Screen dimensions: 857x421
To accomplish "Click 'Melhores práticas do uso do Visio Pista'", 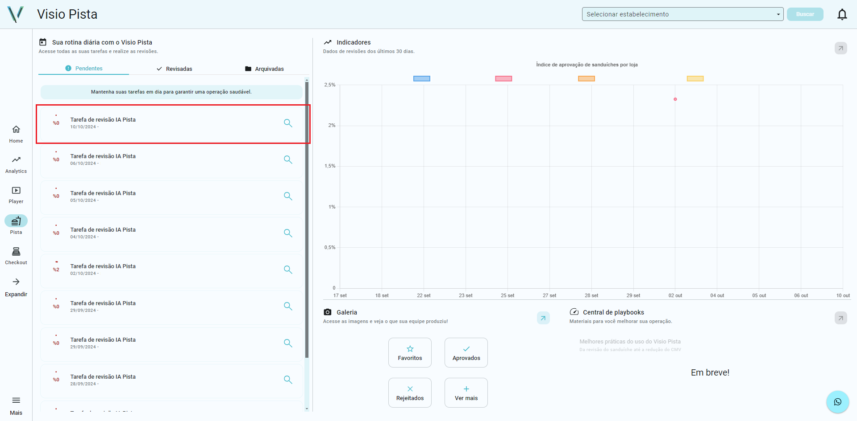I will pyautogui.click(x=630, y=342).
